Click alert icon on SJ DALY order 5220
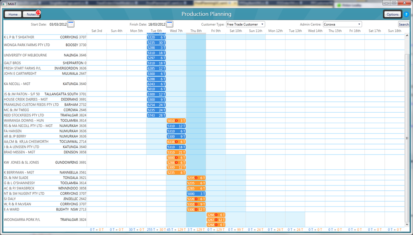Image resolution: width=413 pixels, height=235 pixels. point(196,199)
